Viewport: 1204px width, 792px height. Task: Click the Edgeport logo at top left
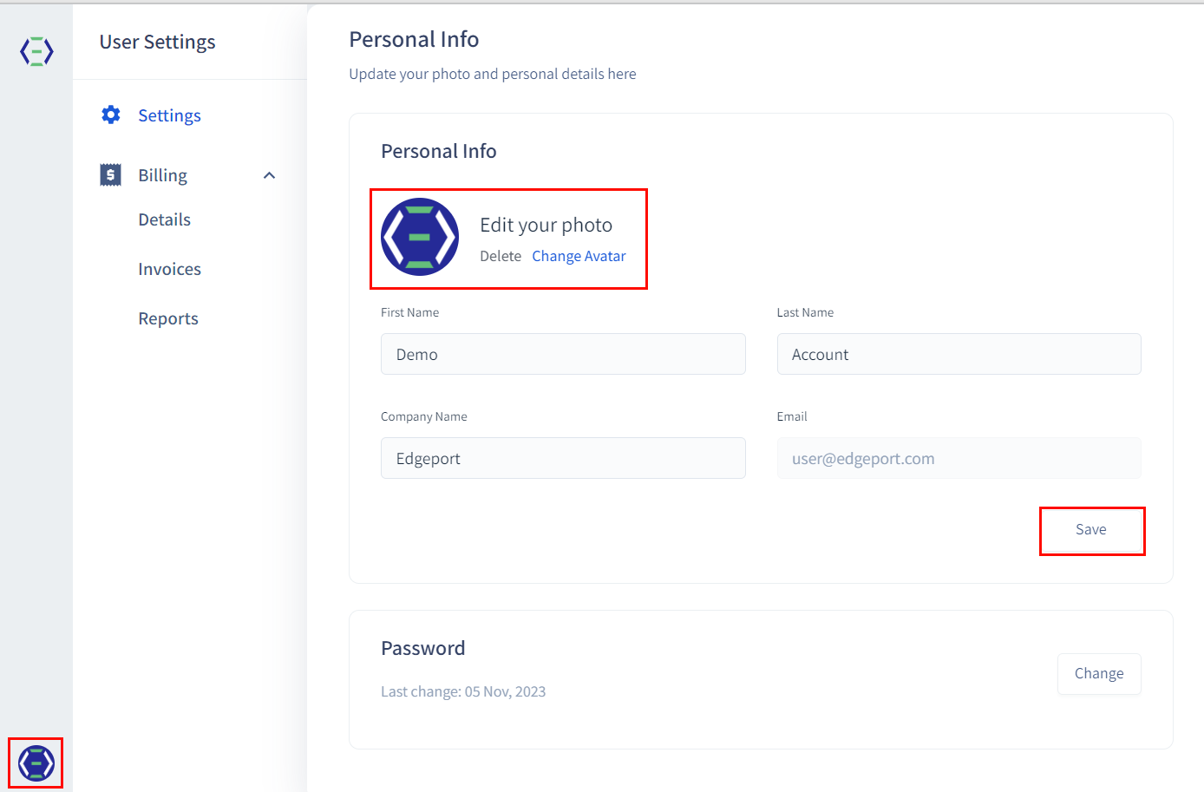point(36,51)
